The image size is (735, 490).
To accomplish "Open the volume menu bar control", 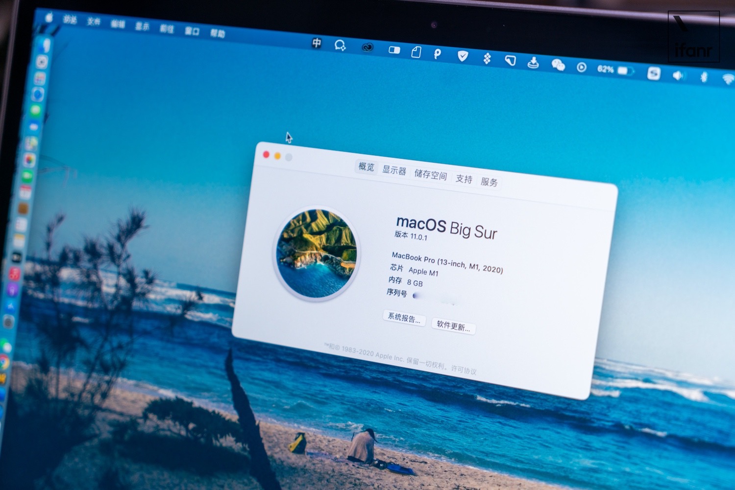I will (x=678, y=75).
